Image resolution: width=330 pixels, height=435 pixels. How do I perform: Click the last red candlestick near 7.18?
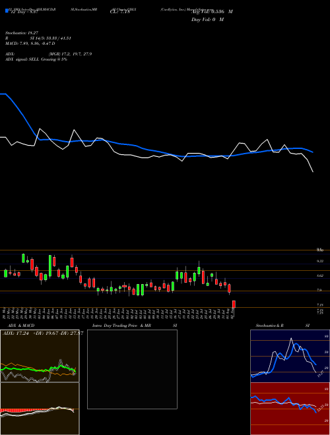click(x=234, y=304)
